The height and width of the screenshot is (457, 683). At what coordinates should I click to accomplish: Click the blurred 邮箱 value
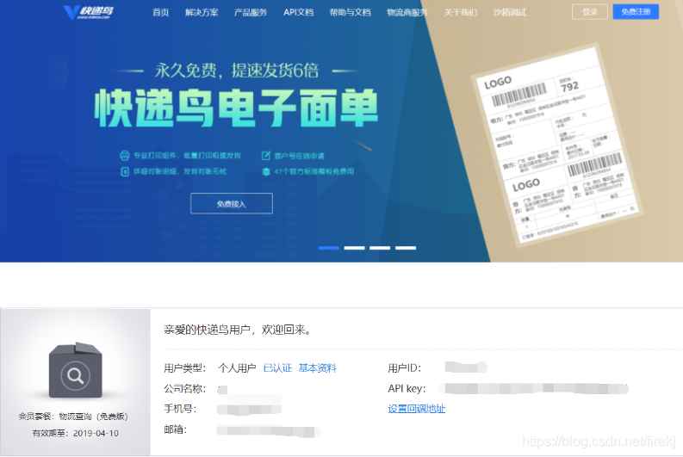(269, 431)
